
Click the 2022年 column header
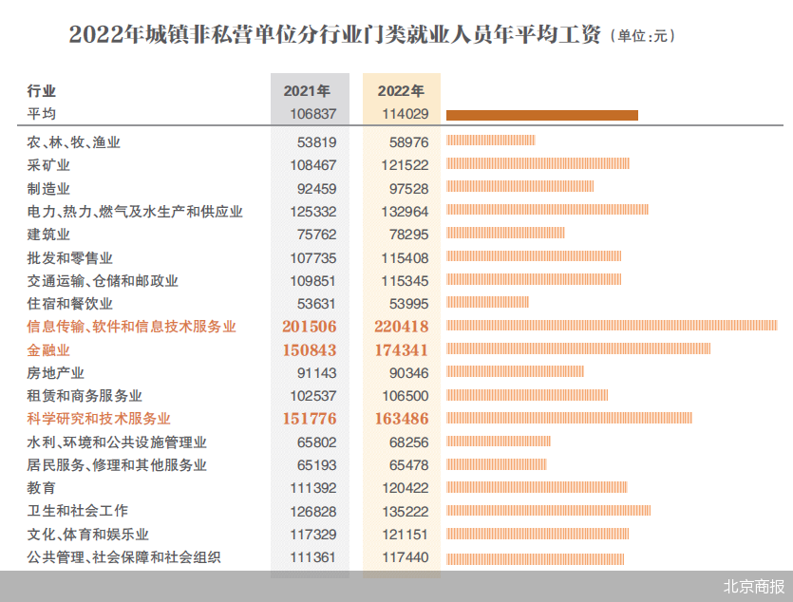pos(401,91)
